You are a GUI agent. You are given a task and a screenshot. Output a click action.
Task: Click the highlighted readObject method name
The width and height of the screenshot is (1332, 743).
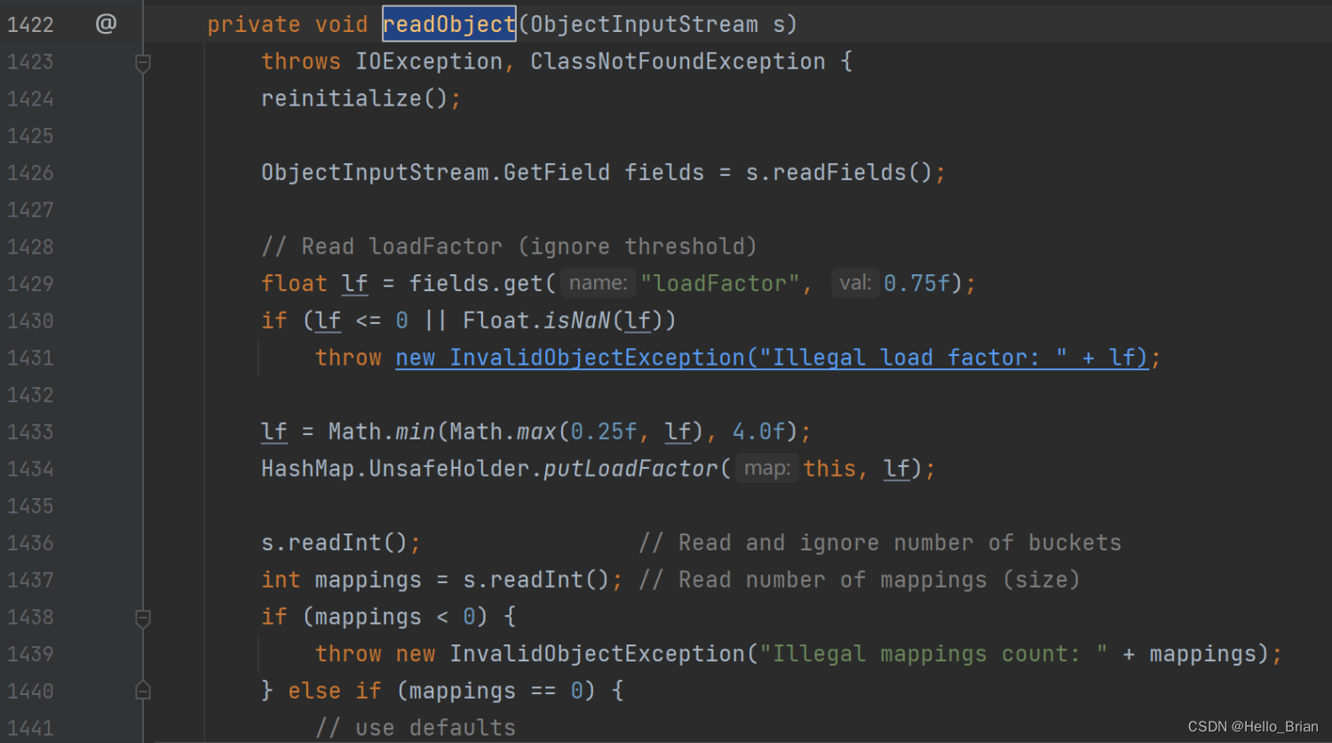(449, 24)
